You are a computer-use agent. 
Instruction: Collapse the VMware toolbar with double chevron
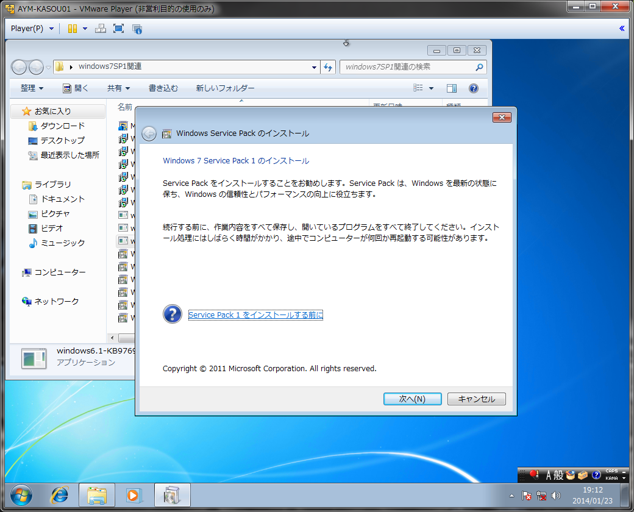(622, 28)
